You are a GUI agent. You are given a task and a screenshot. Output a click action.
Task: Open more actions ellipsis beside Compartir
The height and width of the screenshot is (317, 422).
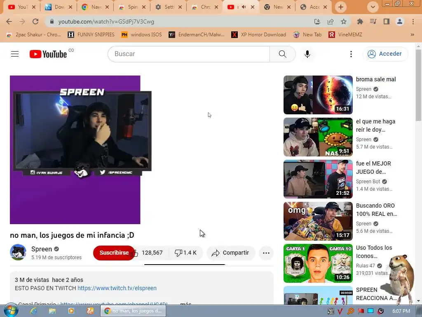point(266,253)
